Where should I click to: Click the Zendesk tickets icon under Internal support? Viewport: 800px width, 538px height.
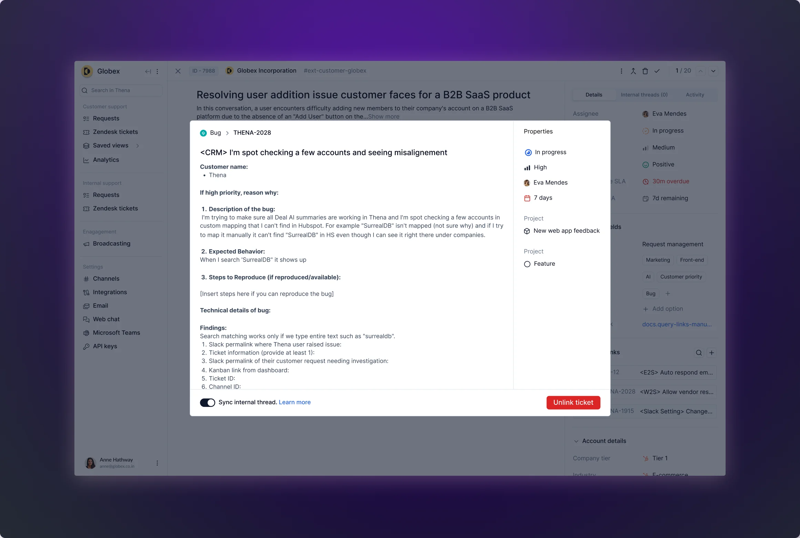coord(86,208)
